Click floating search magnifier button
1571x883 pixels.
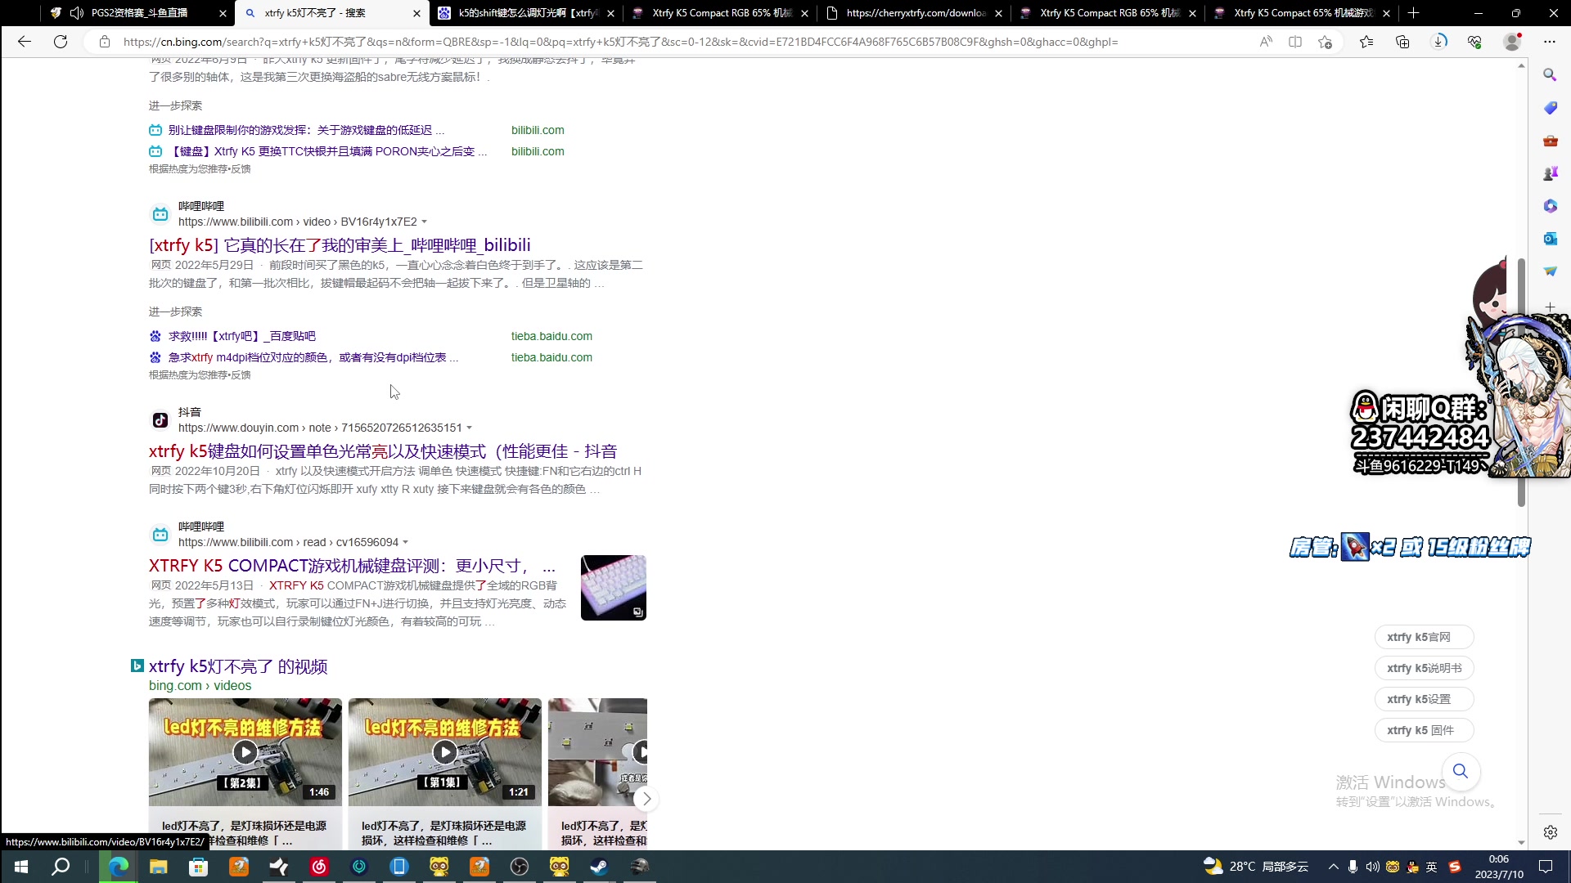pyautogui.click(x=1461, y=771)
